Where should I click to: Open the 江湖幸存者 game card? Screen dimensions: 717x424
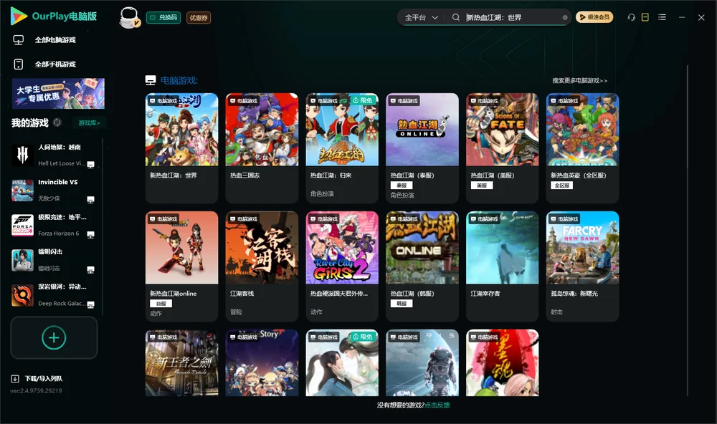tap(502, 266)
